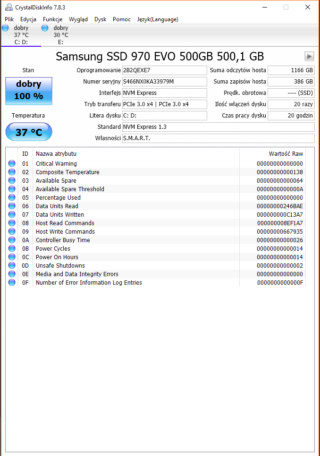Click the status circle for Controller Busy Time
This screenshot has height=456, width=320.
click(x=12, y=240)
